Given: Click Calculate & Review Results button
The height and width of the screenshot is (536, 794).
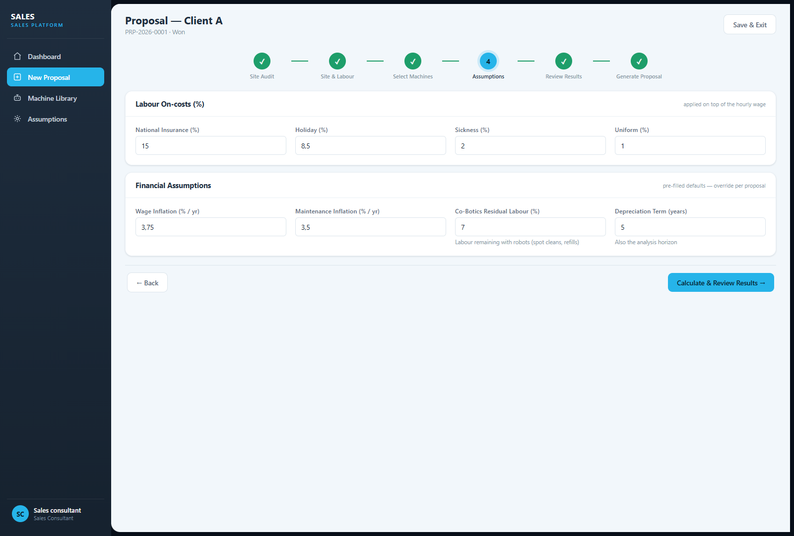Looking at the screenshot, I should tap(721, 283).
